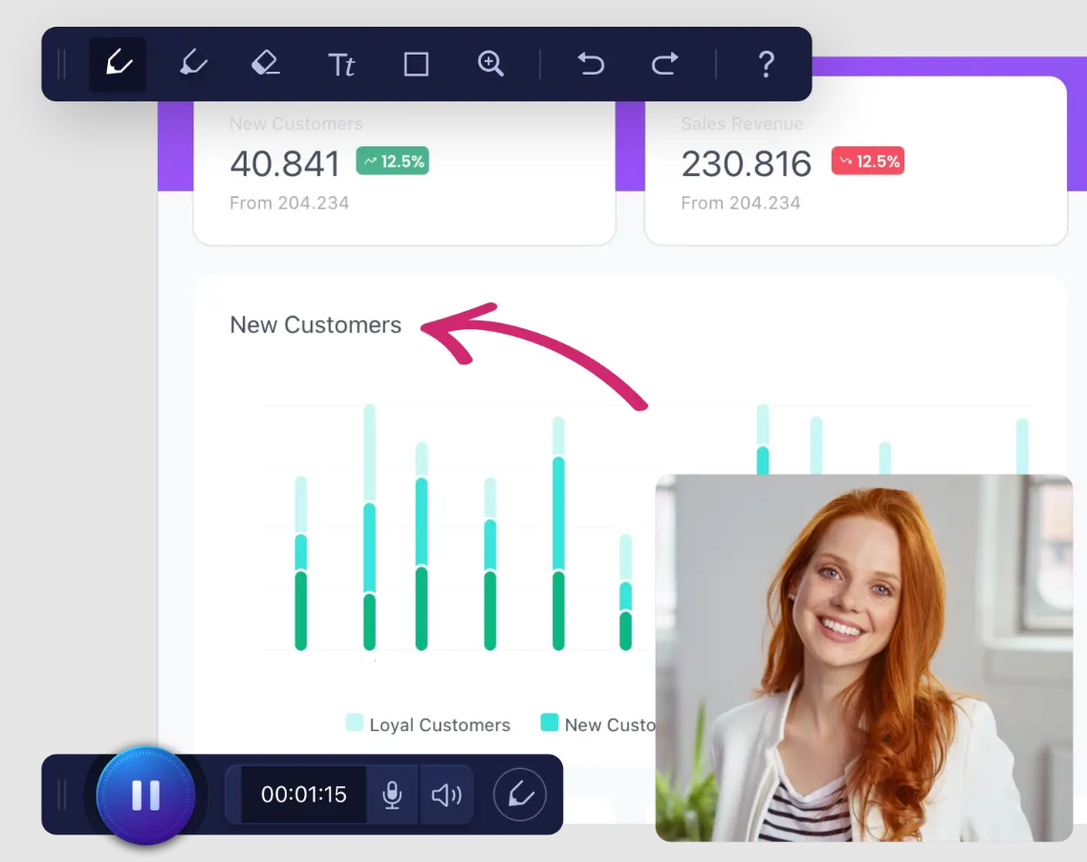Mute the microphone
Image resolution: width=1087 pixels, height=862 pixels.
[x=392, y=795]
